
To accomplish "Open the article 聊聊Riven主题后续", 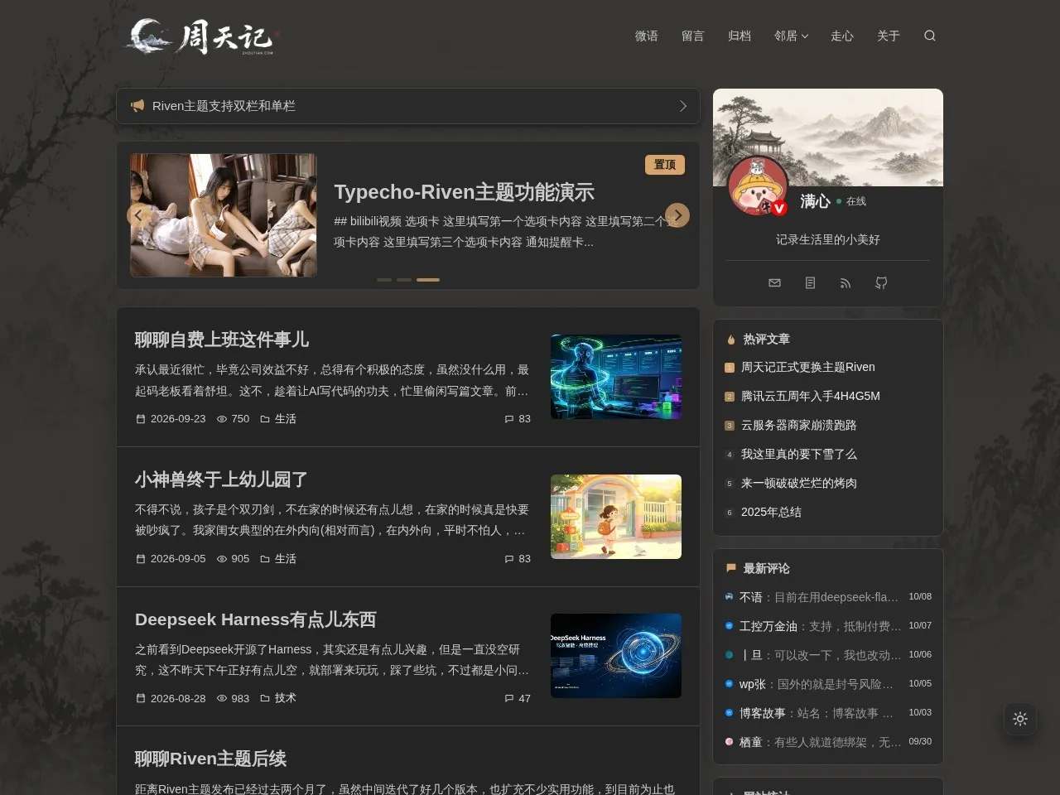I will pos(210,759).
